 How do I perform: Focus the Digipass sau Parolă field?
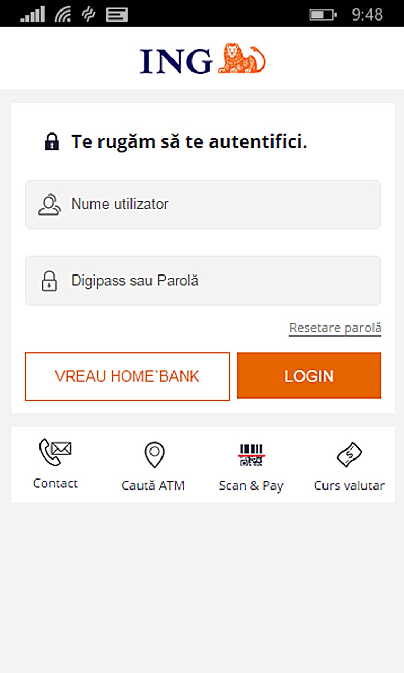(x=203, y=281)
